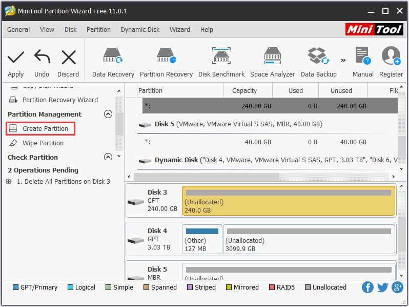This screenshot has width=409, height=307.
Task: Click the Disk 3 drive icon in disk map
Action: pos(136,202)
